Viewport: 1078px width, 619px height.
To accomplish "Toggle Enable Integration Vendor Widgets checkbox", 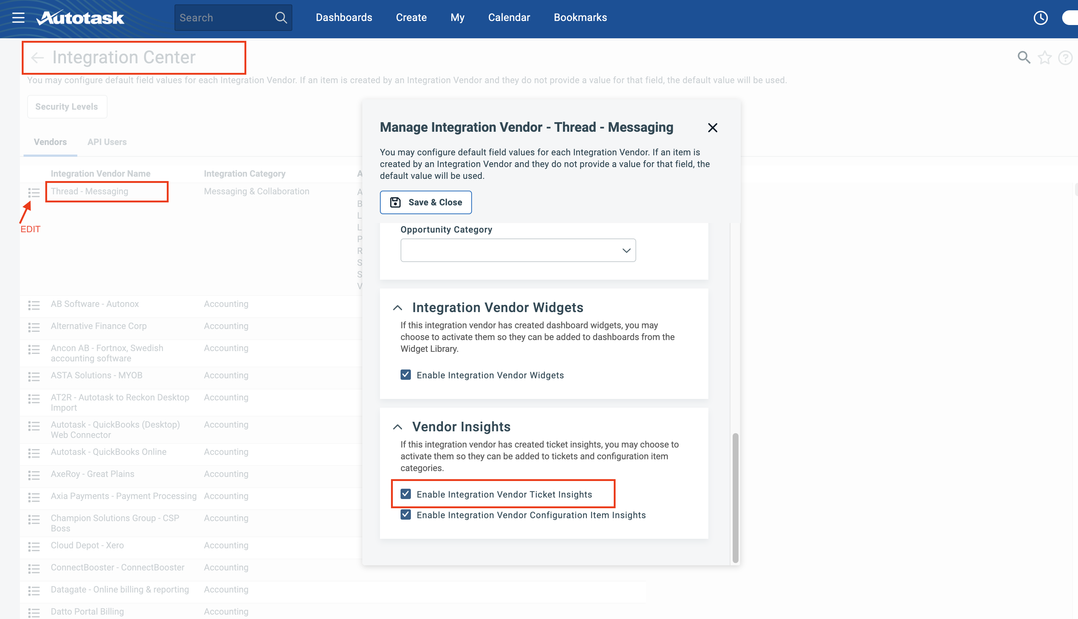I will [405, 375].
